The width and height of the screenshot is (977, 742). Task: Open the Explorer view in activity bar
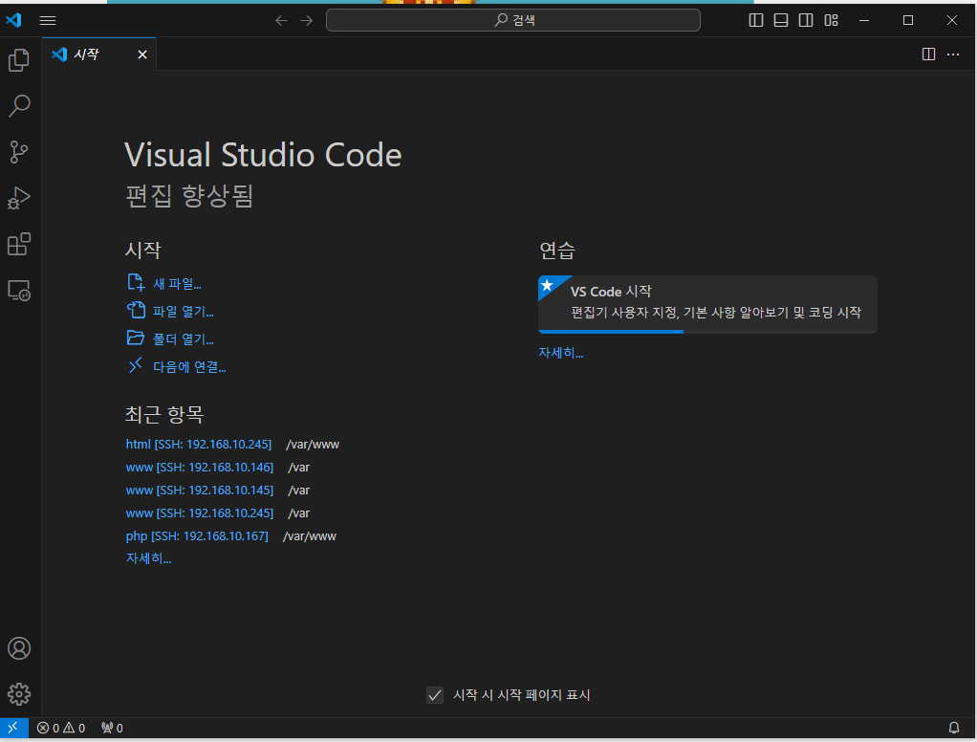click(x=19, y=60)
